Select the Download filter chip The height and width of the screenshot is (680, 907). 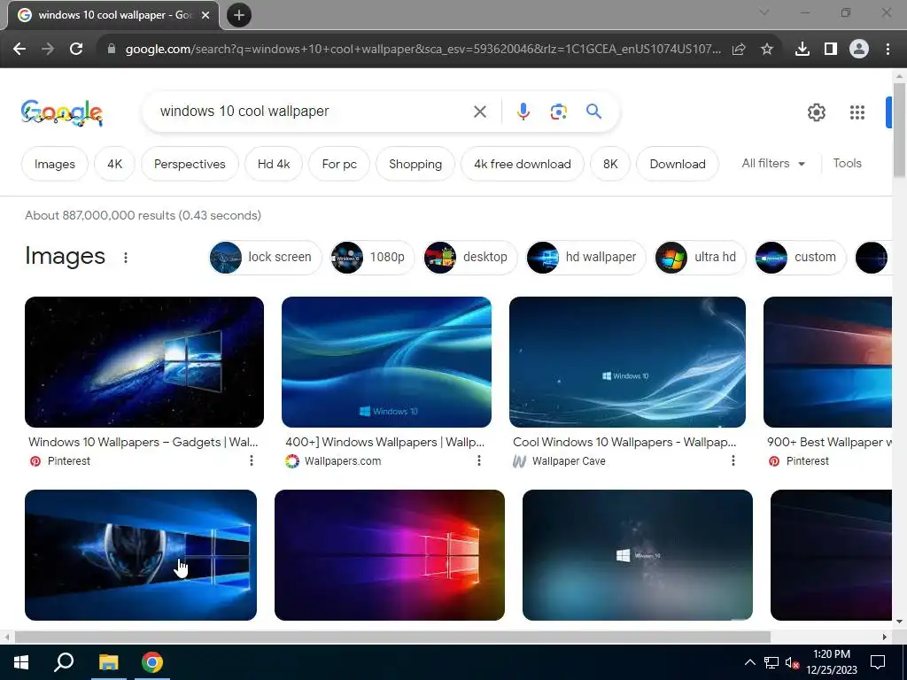(678, 164)
